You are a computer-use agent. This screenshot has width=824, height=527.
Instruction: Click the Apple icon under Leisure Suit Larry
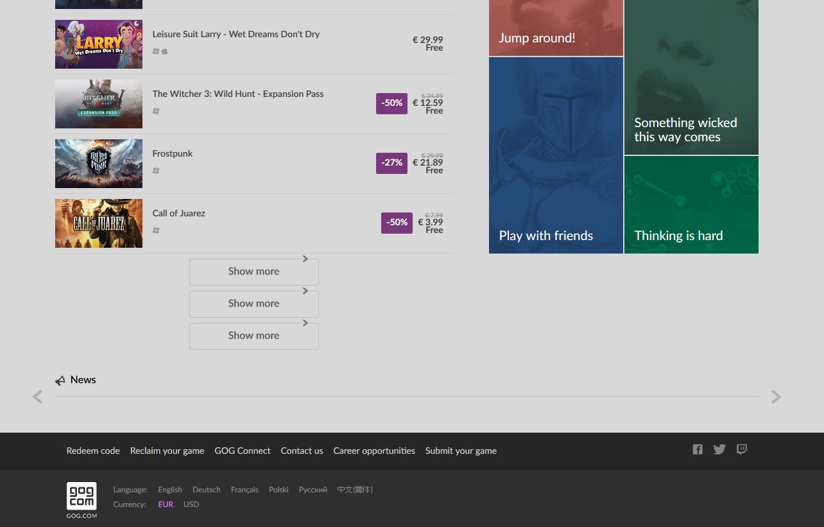pyautogui.click(x=165, y=51)
